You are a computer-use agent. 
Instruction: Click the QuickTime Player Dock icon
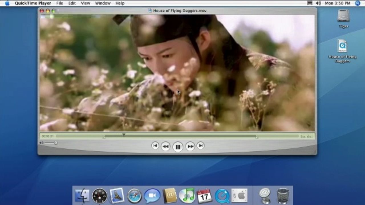tap(222, 196)
